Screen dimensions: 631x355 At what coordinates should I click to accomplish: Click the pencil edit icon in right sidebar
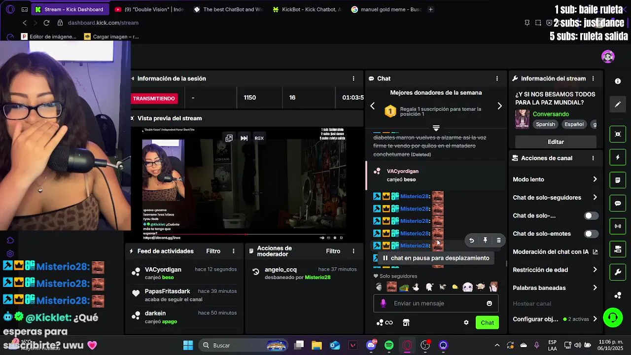click(618, 105)
